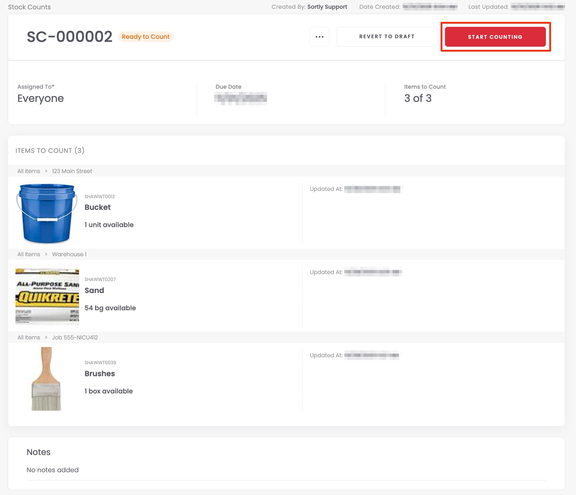Viewport: 576px width, 495px height.
Task: Click the Notes field area
Action: click(x=53, y=470)
